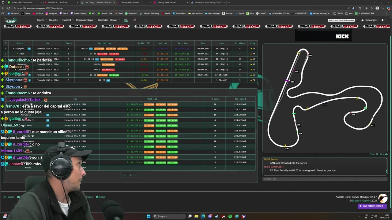This screenshot has width=392, height=220.
Task: Go to next page of results table
Action: point(136,175)
